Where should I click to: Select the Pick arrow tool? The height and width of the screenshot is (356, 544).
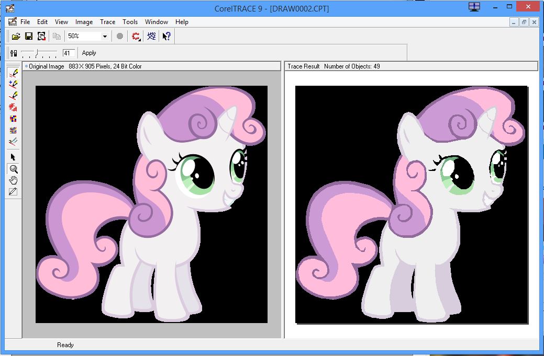13,157
